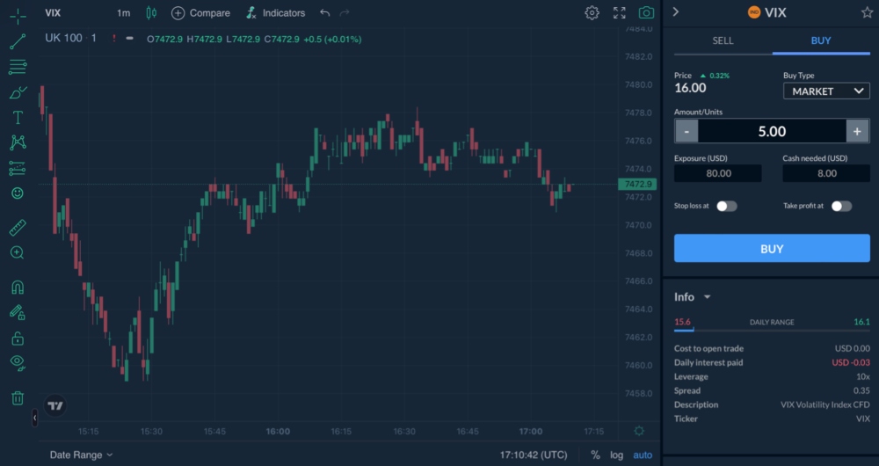Select the ruler measure tool
This screenshot has width=879, height=466.
coord(18,228)
